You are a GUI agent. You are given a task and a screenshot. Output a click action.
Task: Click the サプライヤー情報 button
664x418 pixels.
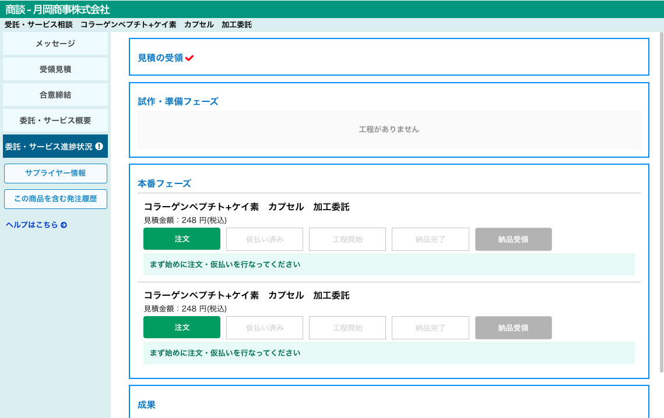pos(55,173)
